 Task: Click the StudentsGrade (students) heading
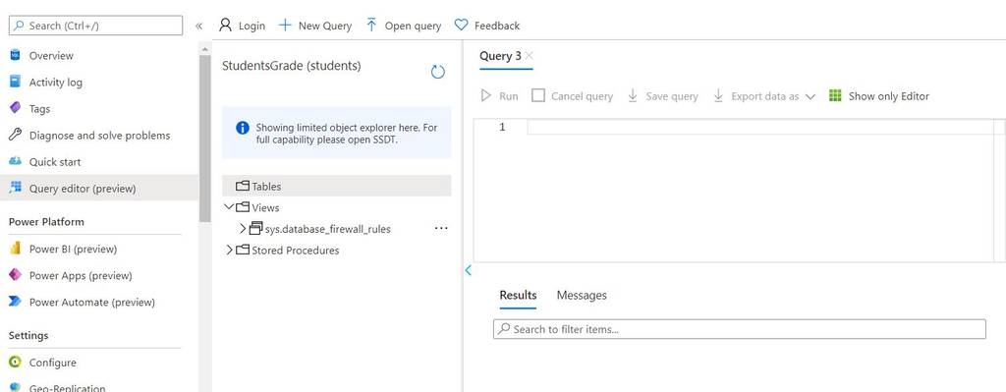click(291, 66)
